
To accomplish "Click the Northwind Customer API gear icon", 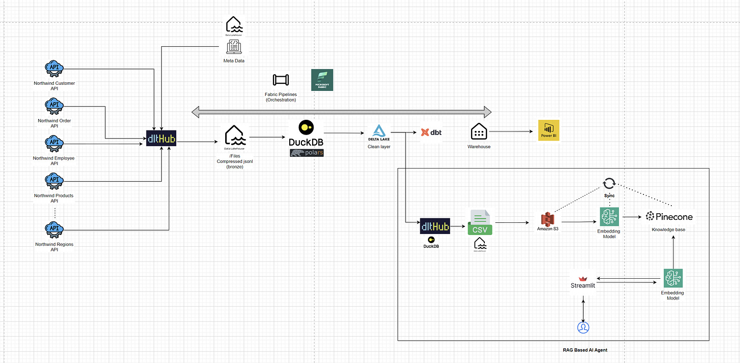I will (54, 69).
